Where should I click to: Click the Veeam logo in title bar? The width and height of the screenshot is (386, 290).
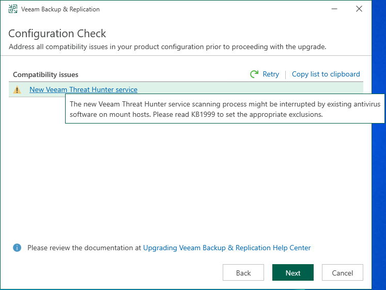tap(13, 9)
